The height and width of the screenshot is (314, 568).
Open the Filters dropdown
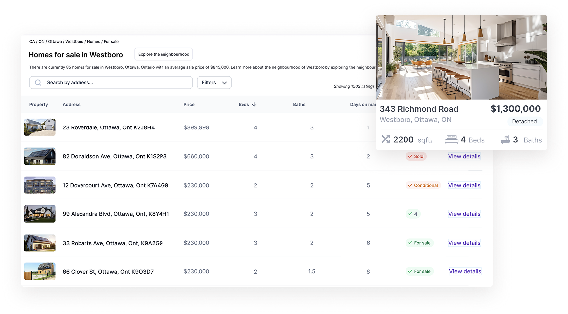[x=214, y=82]
